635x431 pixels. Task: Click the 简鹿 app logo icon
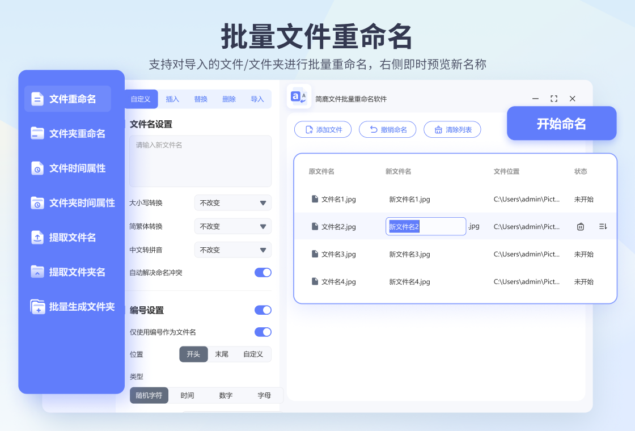299,96
